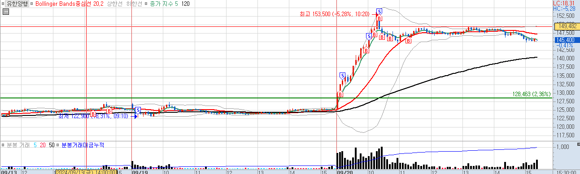Screen dimensions: 580x174
Task: Toggle the square marker before 분봉거래대금누적 legend
Action: pyautogui.click(x=58, y=145)
